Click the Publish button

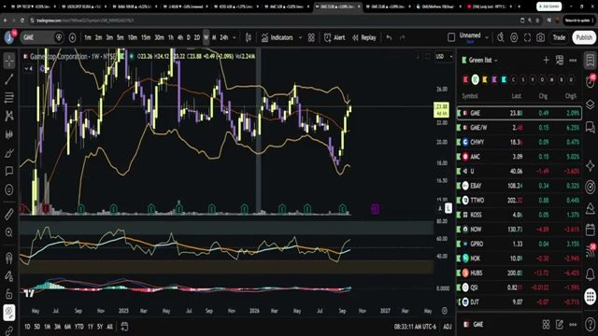tap(584, 37)
